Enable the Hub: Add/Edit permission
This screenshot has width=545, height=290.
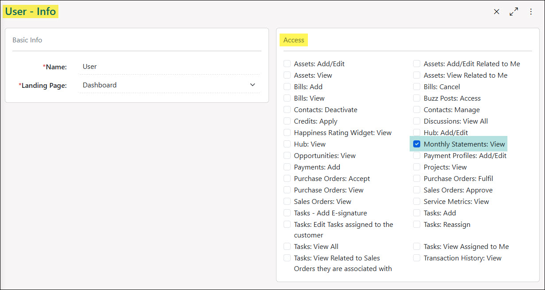click(416, 132)
